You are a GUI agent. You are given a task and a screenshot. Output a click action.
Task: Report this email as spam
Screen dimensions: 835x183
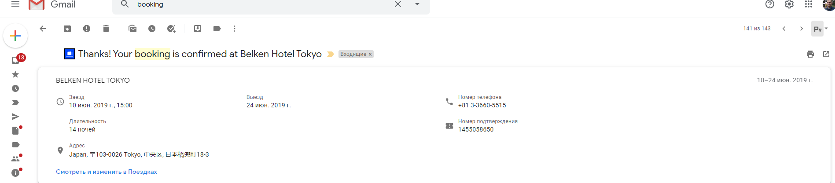[87, 29]
